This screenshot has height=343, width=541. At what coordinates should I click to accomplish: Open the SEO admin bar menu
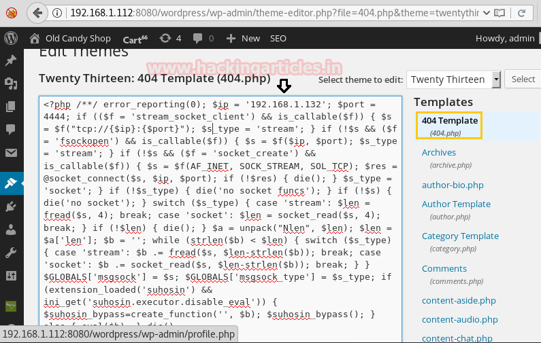(x=278, y=38)
